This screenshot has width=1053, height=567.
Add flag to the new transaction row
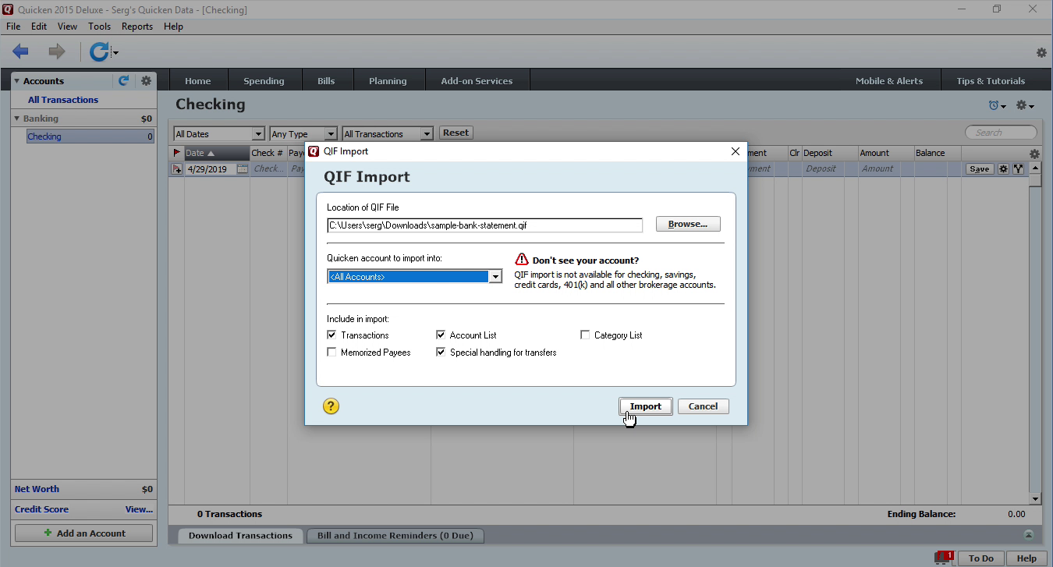click(x=177, y=168)
